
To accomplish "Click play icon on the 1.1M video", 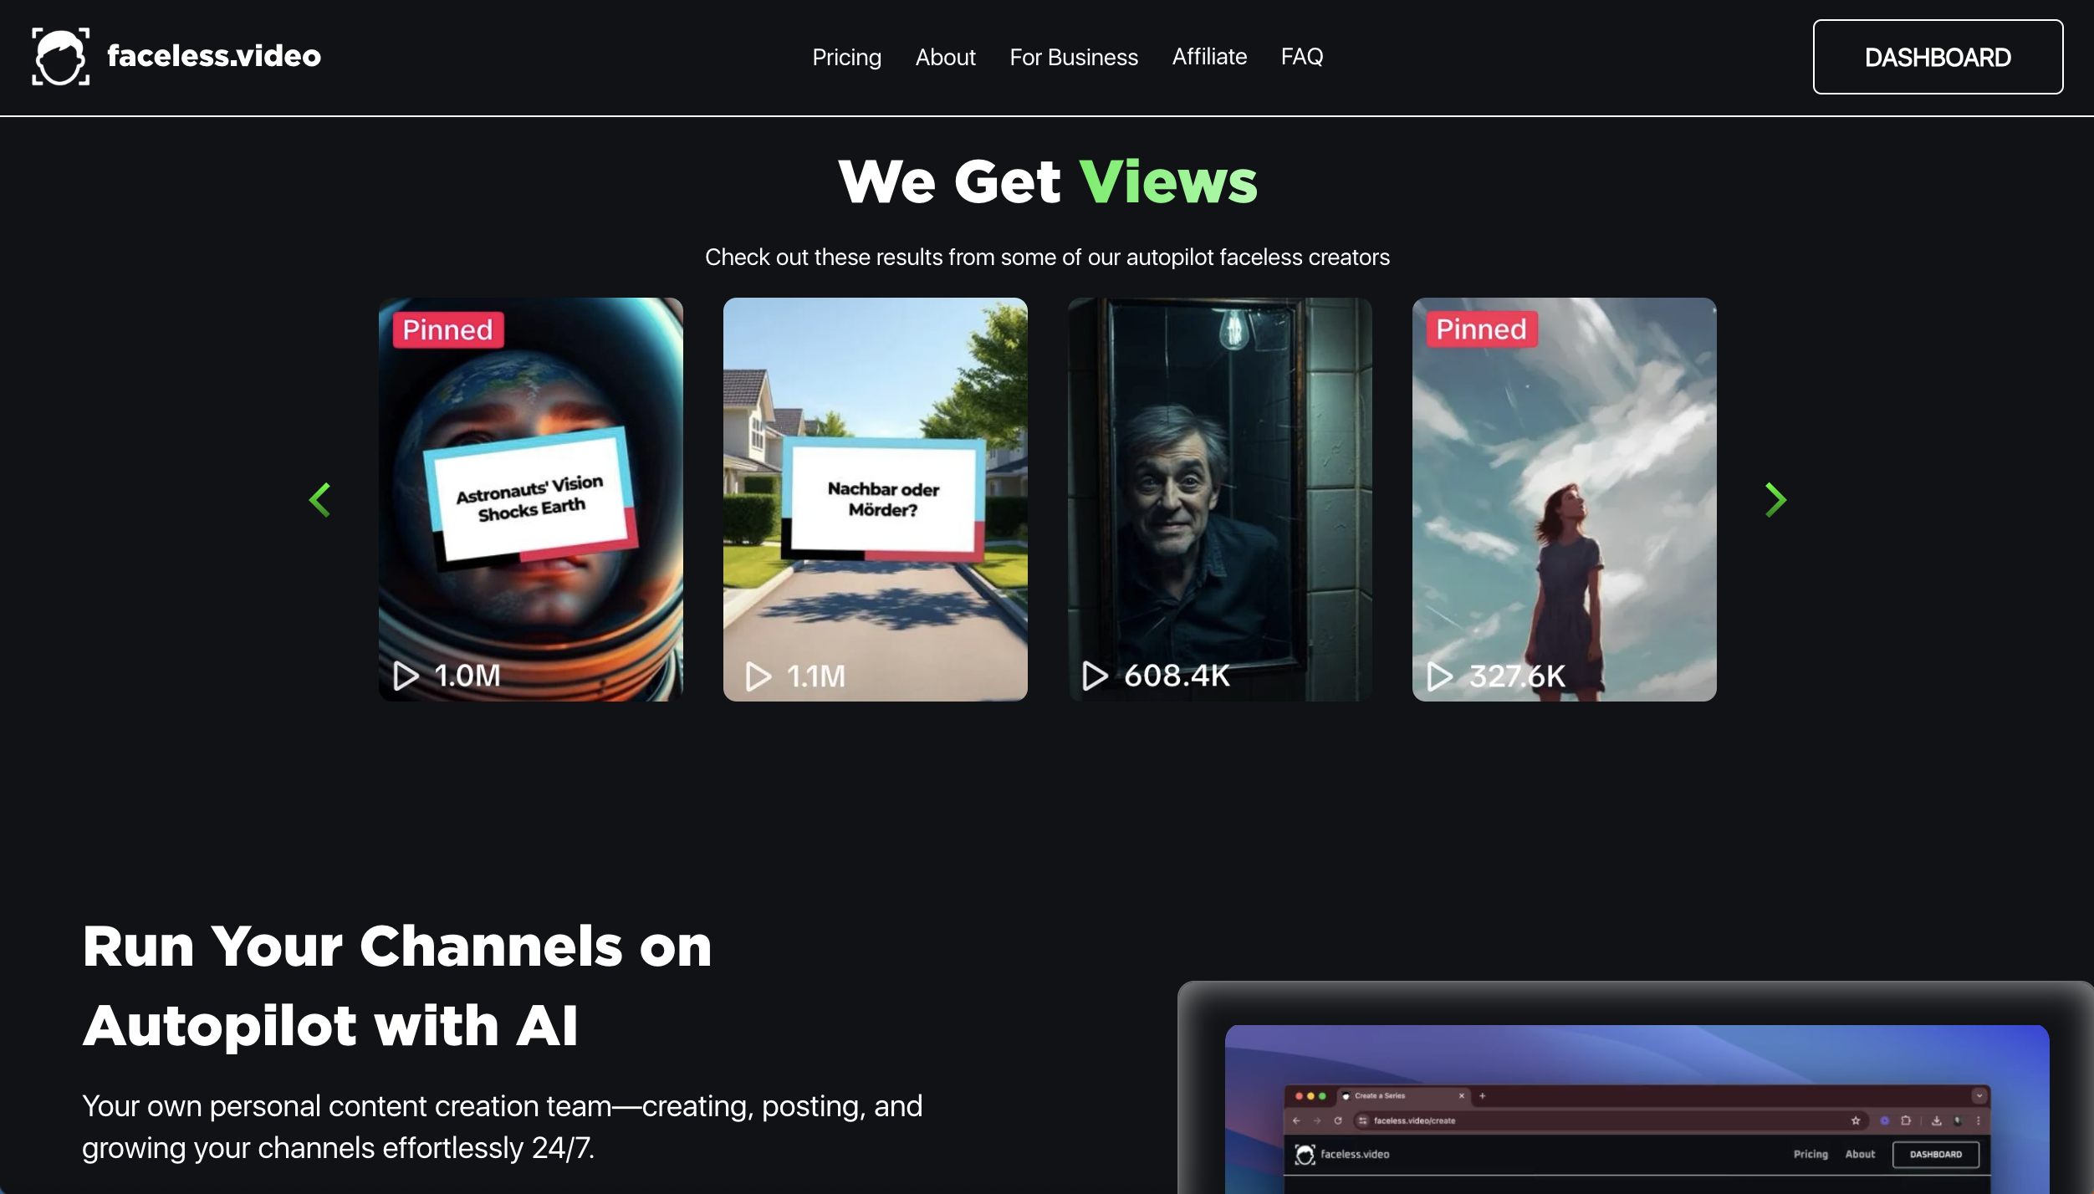I will 758,676.
